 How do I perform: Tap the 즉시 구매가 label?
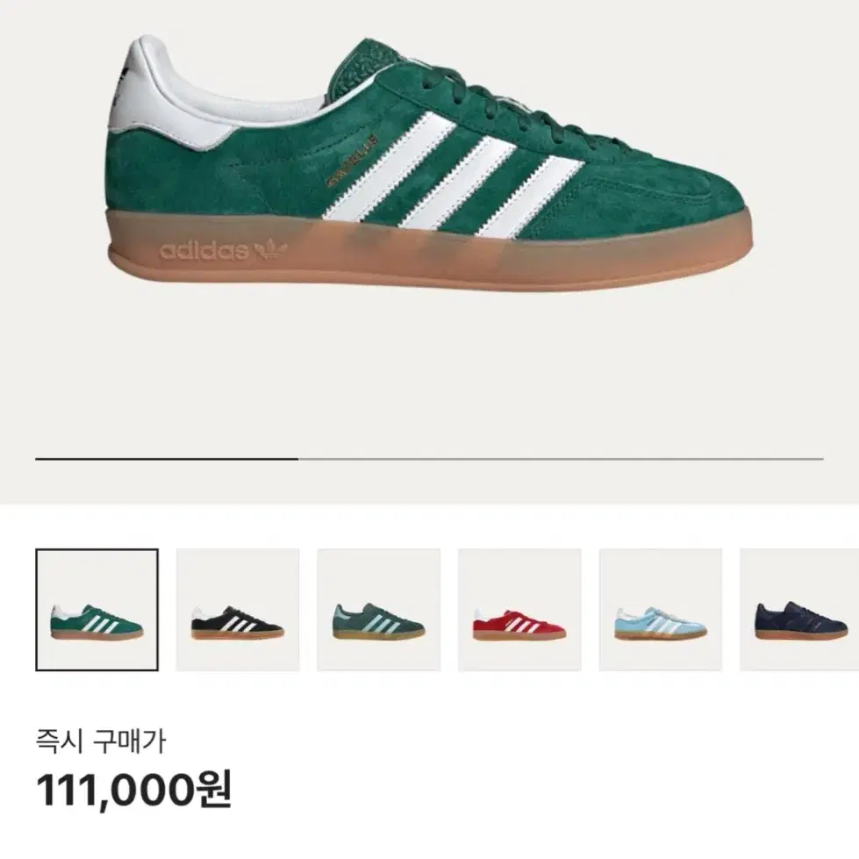[100, 741]
